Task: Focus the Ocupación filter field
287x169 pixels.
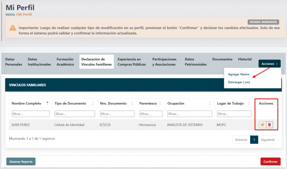Action: (190, 114)
